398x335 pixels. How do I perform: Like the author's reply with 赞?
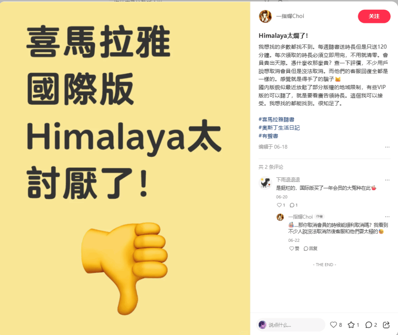294,248
